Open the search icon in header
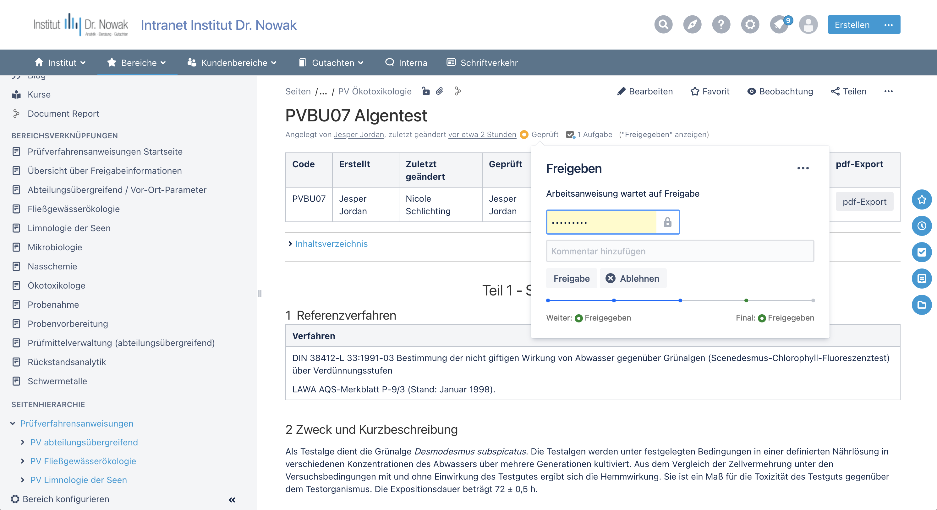Image resolution: width=937 pixels, height=510 pixels. (x=663, y=25)
